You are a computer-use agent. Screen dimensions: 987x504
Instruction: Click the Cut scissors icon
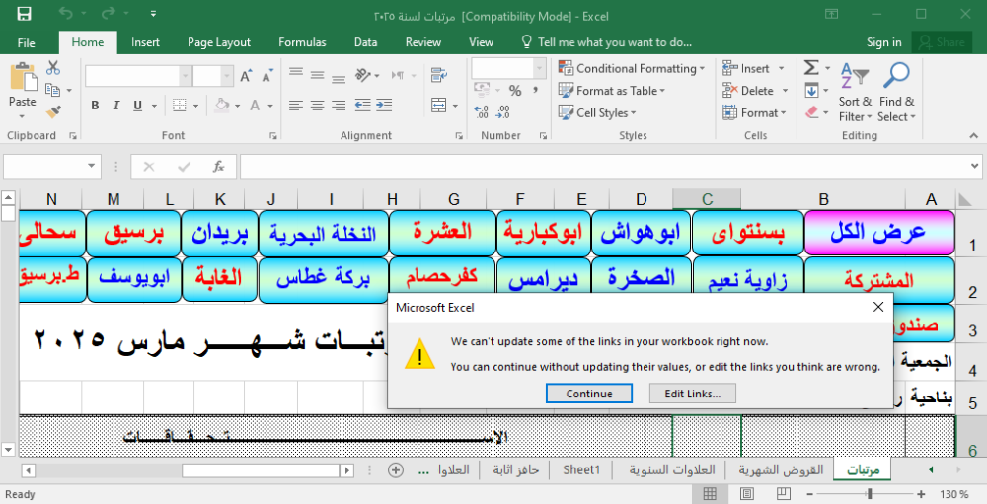click(x=53, y=68)
